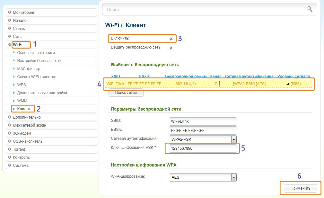Click in the Поиск search field
Screen dimensions: 324x198
pyautogui.click(x=210, y=10)
